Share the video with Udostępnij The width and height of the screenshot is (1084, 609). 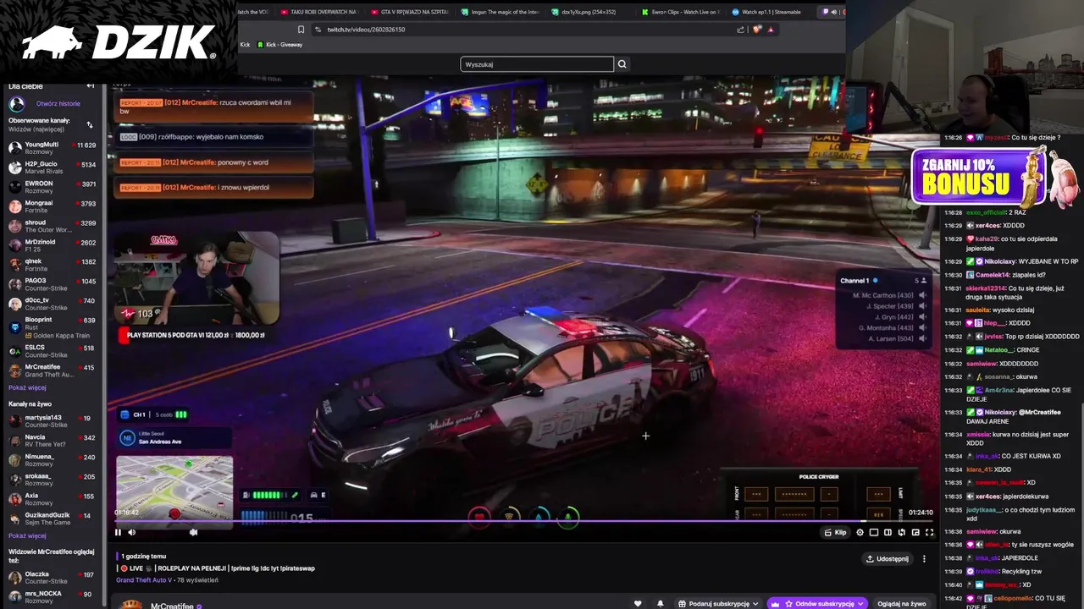[886, 558]
